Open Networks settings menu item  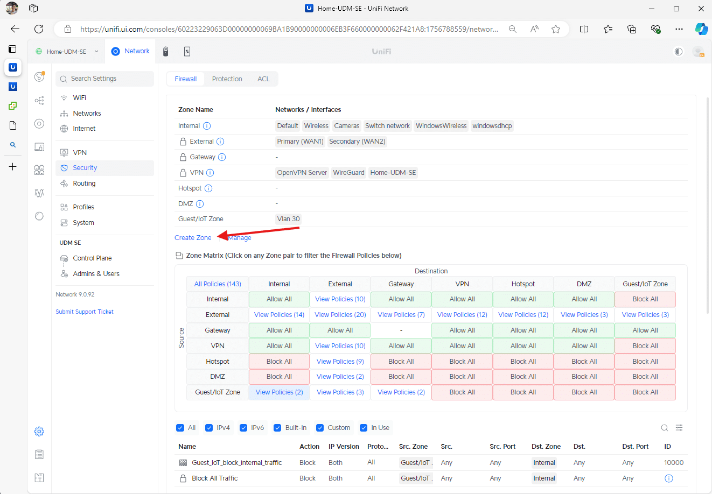point(104,114)
